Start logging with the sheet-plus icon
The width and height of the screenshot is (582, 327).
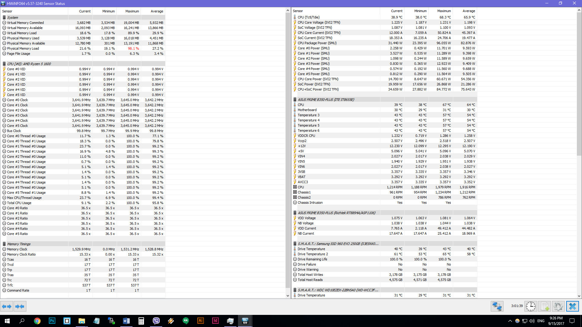click(545, 306)
